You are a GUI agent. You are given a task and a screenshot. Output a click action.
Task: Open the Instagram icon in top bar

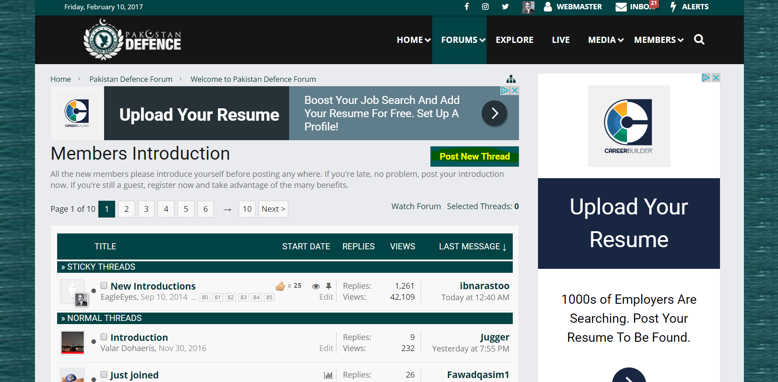pos(486,7)
